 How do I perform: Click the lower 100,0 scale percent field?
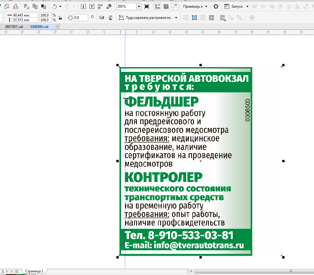[46, 20]
